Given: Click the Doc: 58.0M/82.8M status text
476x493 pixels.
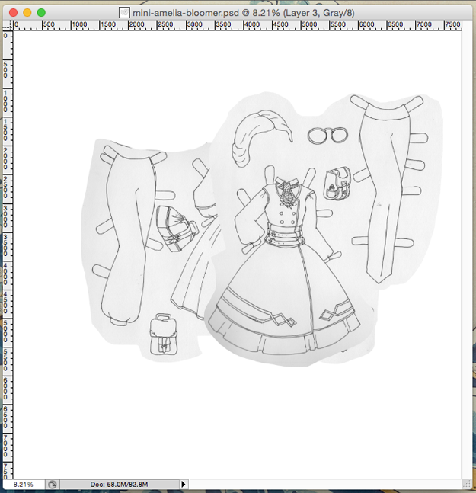Looking at the screenshot, I should coord(119,484).
